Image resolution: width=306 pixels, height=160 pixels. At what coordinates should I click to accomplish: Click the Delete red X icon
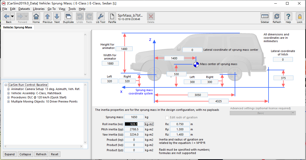pos(151,16)
